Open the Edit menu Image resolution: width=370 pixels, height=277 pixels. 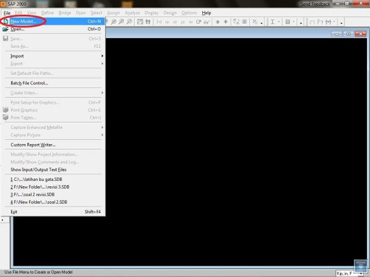click(18, 13)
